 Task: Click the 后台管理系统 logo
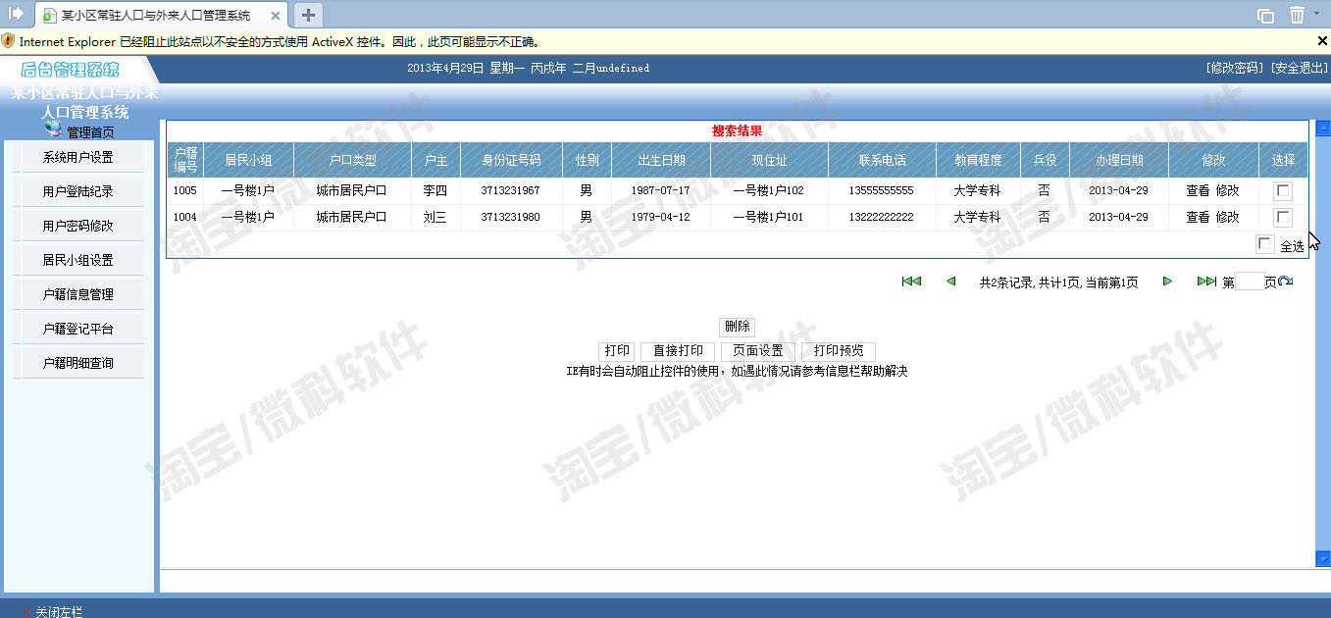[x=70, y=69]
